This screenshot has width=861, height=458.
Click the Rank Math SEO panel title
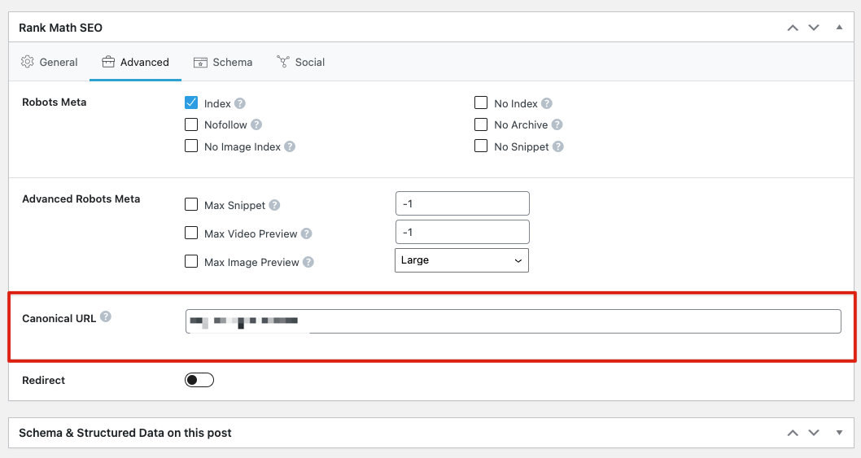60,28
